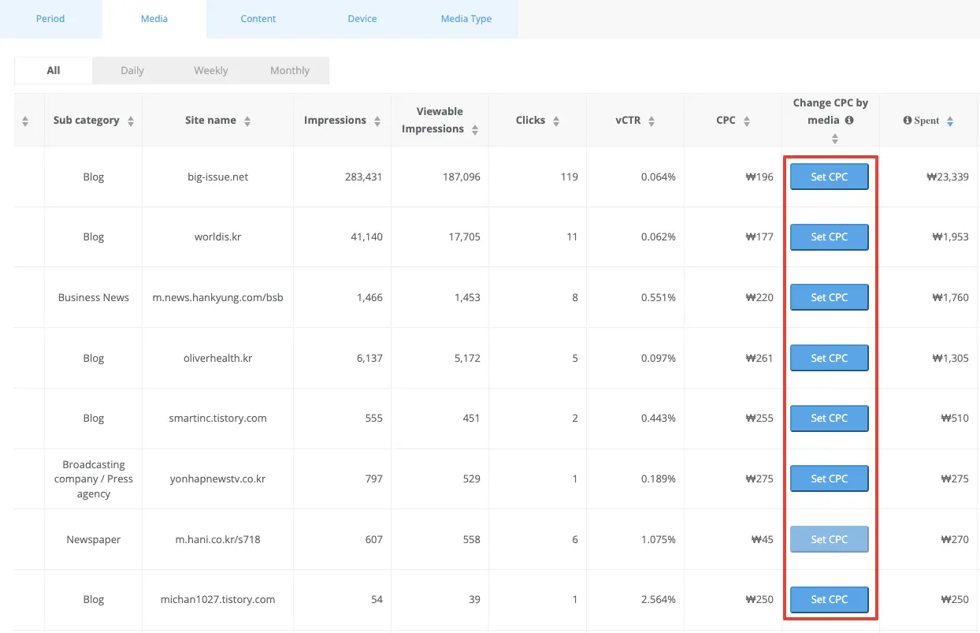
Task: Sort table by Sub category column
Action: 131,121
